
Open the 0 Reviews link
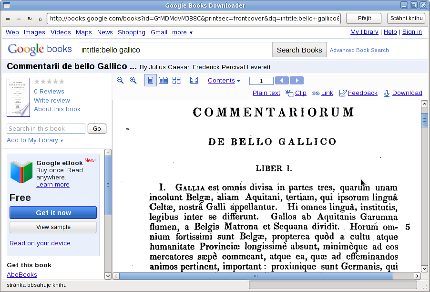(49, 92)
